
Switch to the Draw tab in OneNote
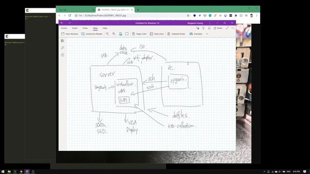tap(85, 28)
